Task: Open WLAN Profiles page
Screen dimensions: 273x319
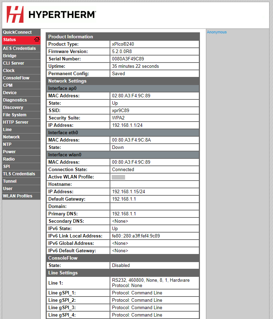Action: 18,196
